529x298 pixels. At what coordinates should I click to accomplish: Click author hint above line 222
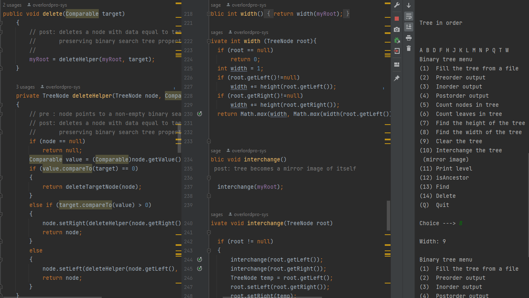(x=248, y=32)
